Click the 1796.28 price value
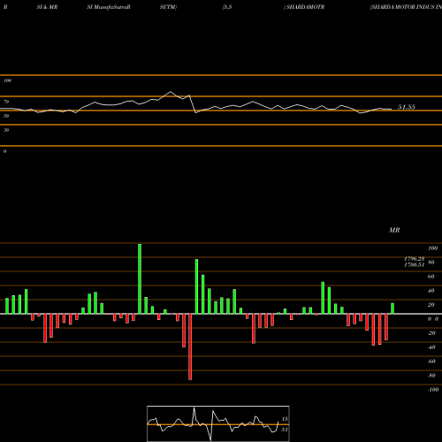Image resolution: width=442 pixels, height=442 pixels. [415, 259]
